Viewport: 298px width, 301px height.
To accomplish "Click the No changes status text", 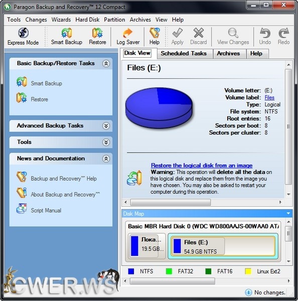I will (270, 292).
